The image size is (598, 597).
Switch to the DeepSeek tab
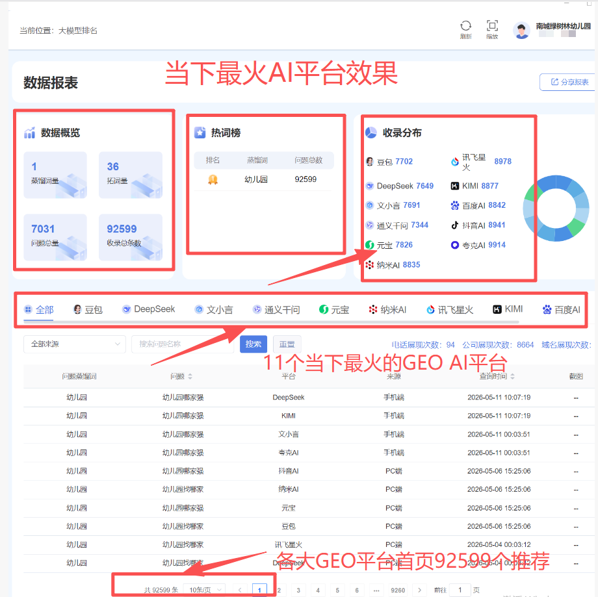point(148,309)
